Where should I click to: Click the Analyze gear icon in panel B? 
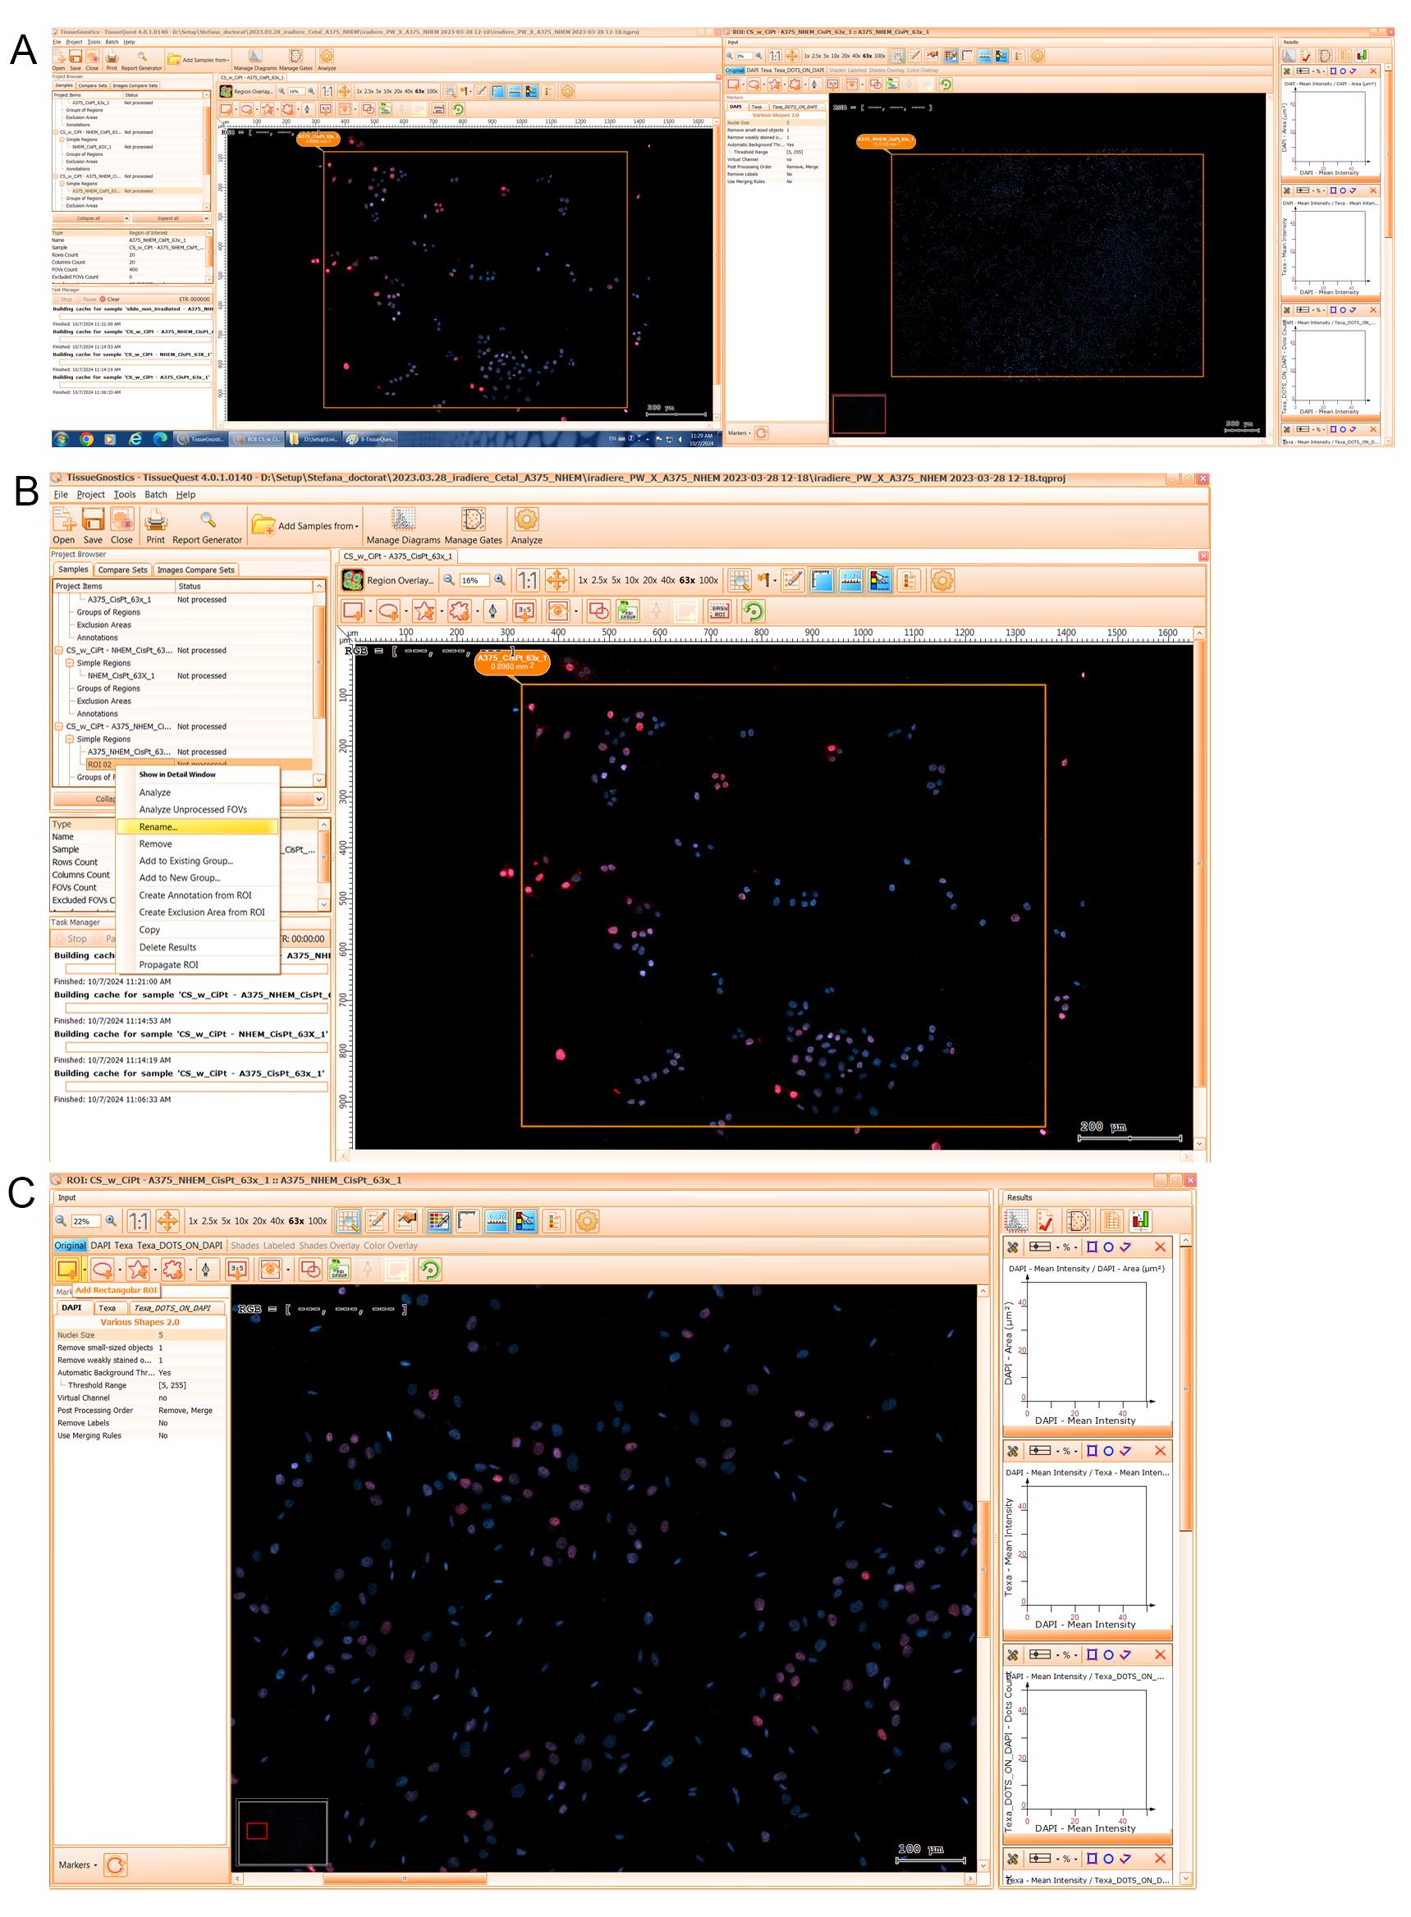[526, 519]
